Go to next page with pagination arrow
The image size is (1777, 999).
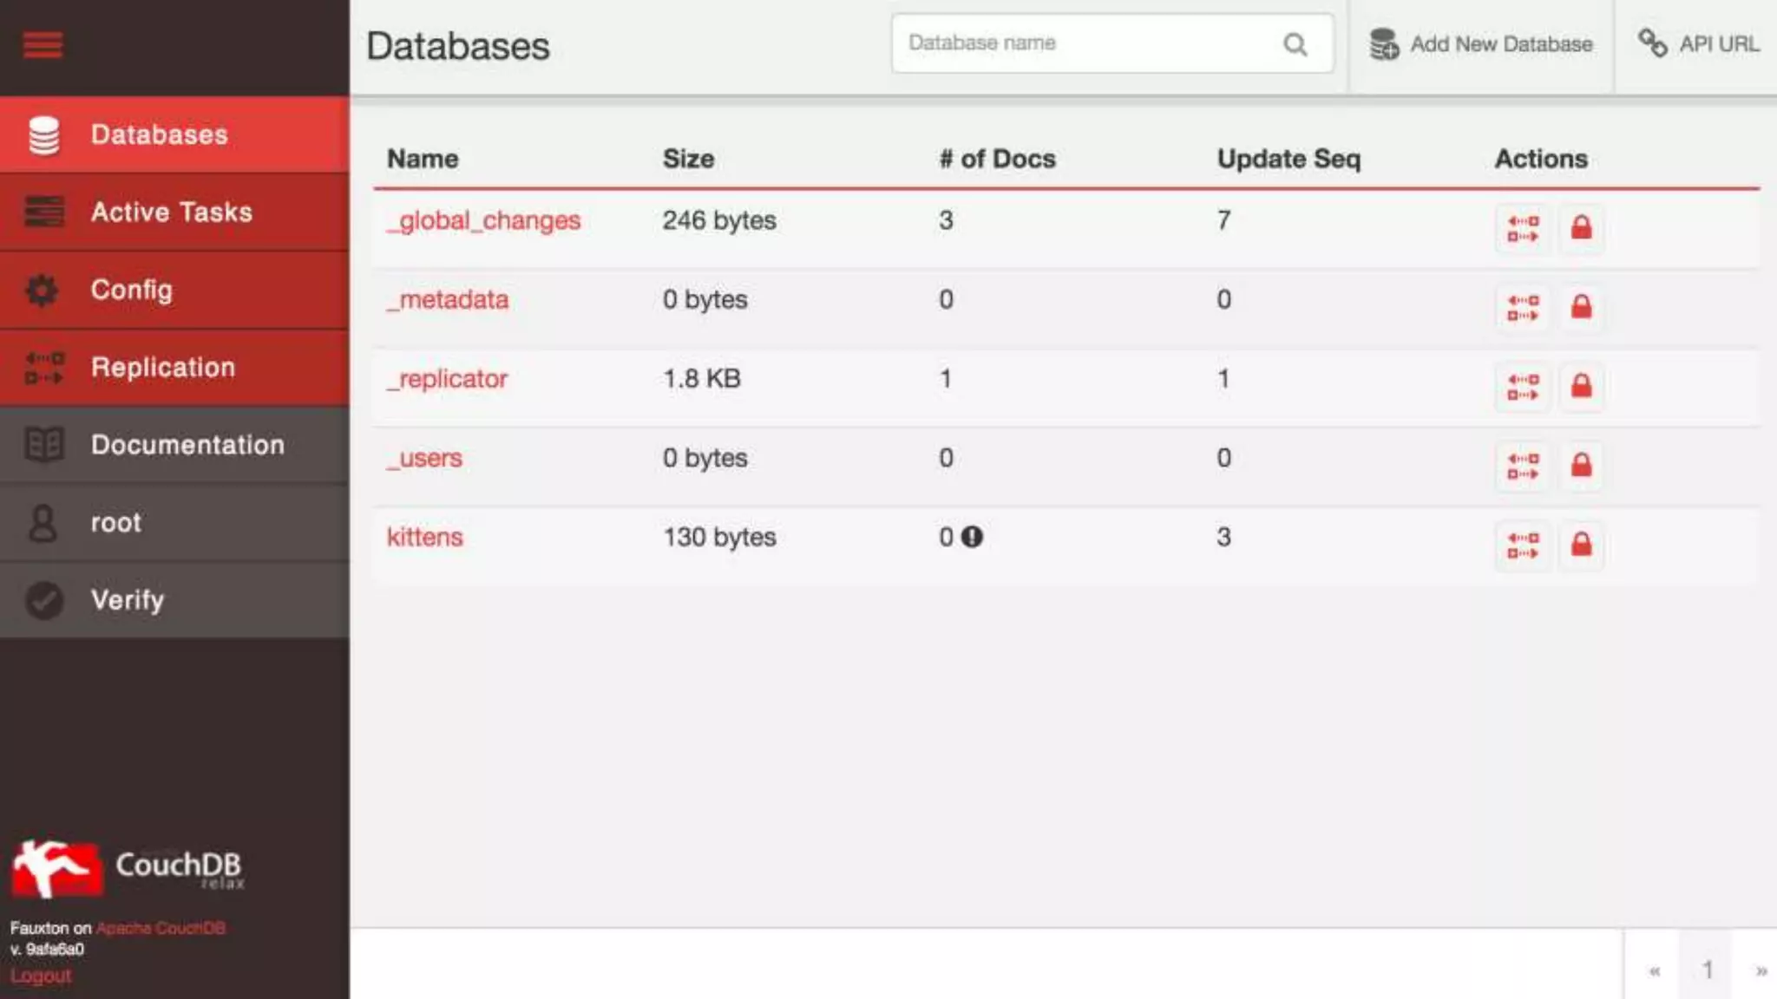(x=1761, y=970)
